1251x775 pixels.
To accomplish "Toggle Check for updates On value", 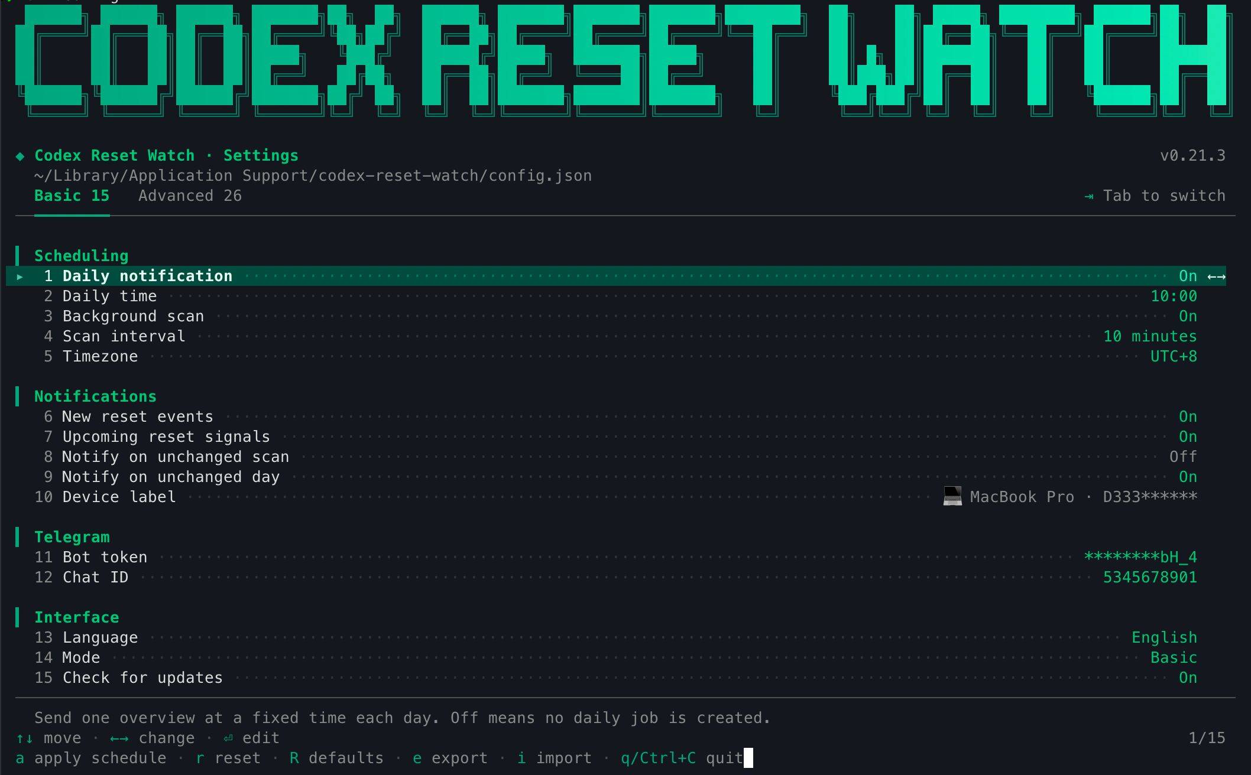I will (1188, 678).
